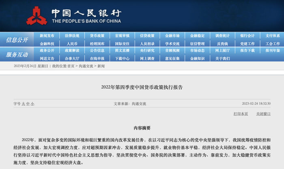Select 关于我们 menu item
The height and width of the screenshot is (169, 284).
coord(222,58)
